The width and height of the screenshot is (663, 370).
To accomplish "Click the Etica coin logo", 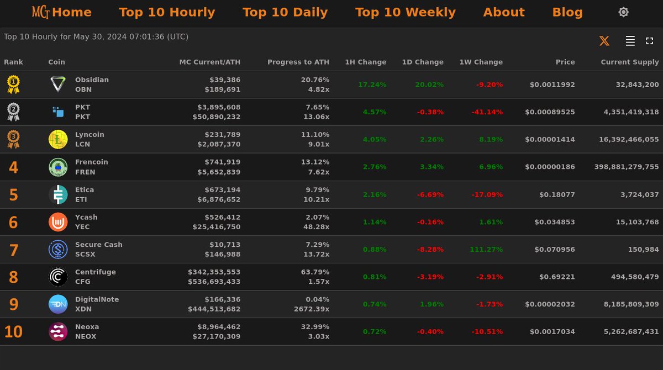I will pos(58,194).
